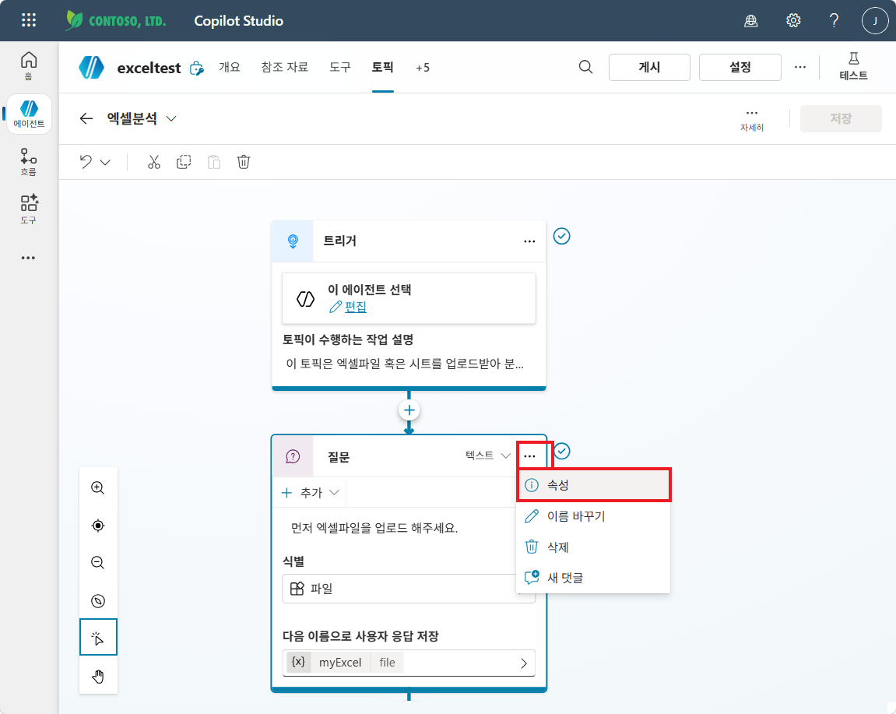Open the app launcher grid icon
Screen dimensions: 896x714
[29, 20]
